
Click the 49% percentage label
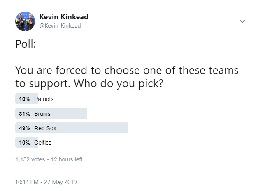pyautogui.click(x=24, y=128)
